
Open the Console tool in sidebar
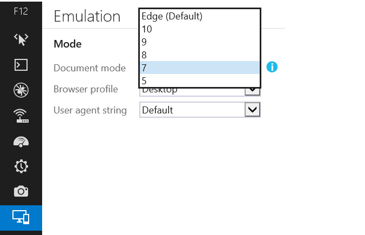[x=21, y=64]
